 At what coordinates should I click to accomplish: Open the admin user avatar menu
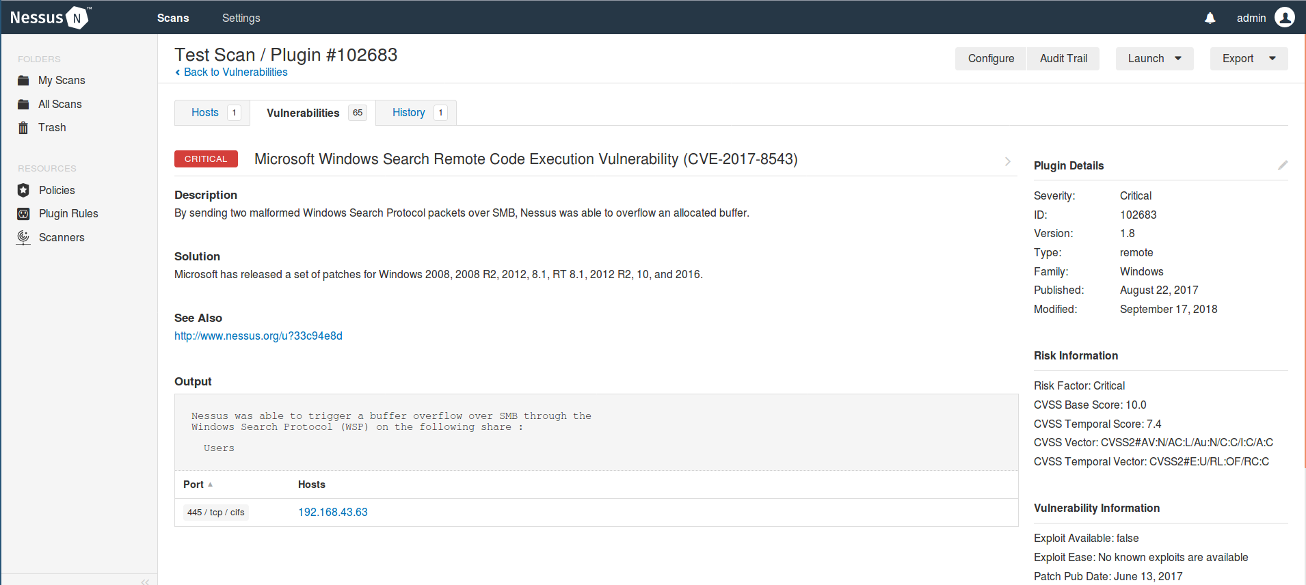[x=1284, y=18]
